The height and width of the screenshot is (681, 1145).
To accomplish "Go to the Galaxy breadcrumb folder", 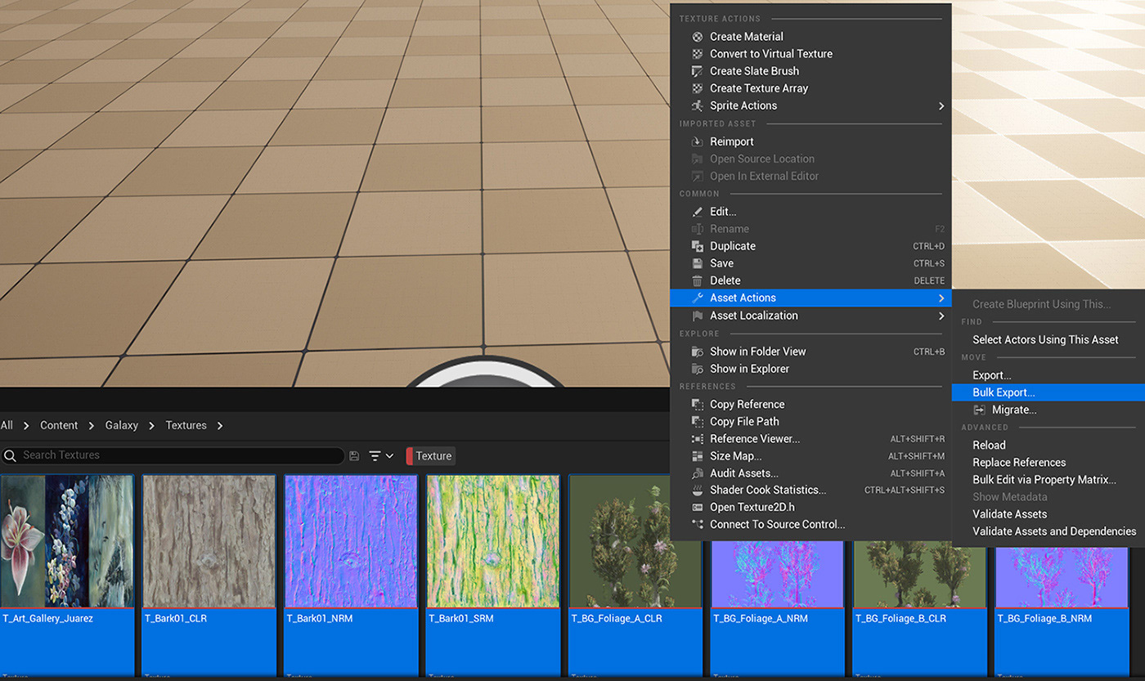I will (122, 425).
